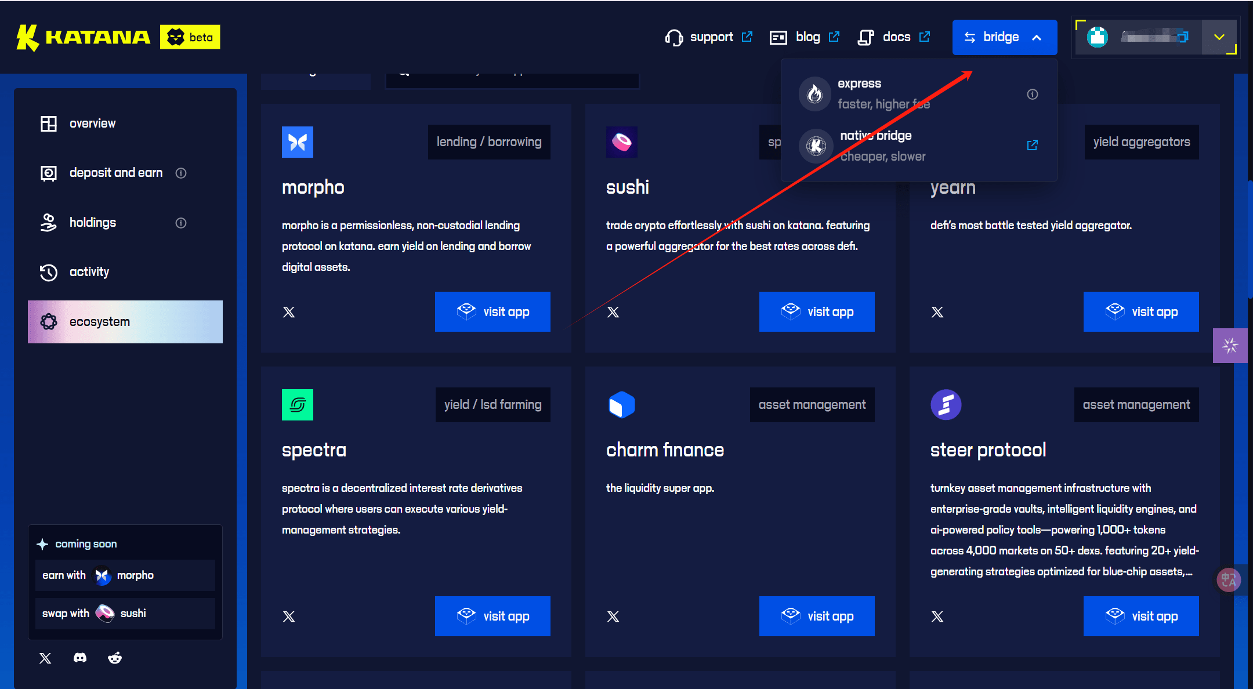Screen dimensions: 1253x689
Task: Click the Discord icon in sidebar footer
Action: pyautogui.click(x=80, y=658)
